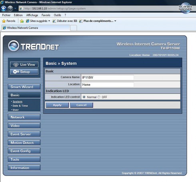Viewport: 196px width, 182px height.
Task: Click the browser forward arrow button
Action: 10,8
